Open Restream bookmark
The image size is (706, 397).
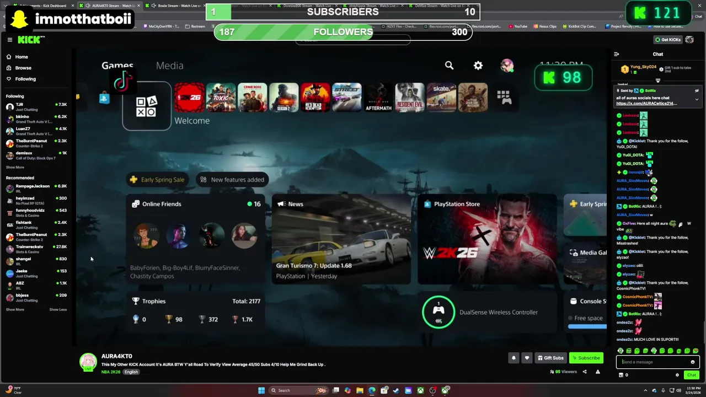(x=195, y=26)
